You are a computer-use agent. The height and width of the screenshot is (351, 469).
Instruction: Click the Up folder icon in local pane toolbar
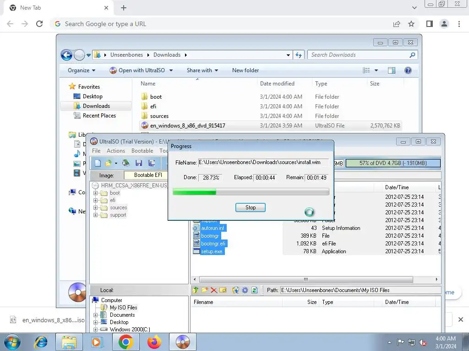point(196,290)
